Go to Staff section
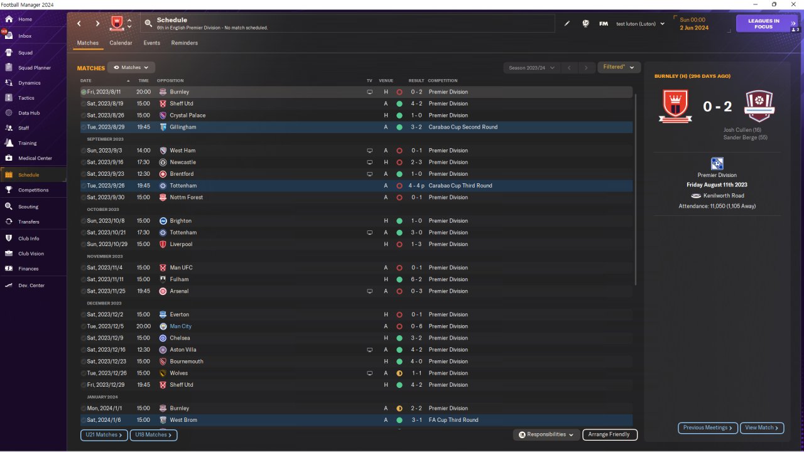 (x=24, y=128)
